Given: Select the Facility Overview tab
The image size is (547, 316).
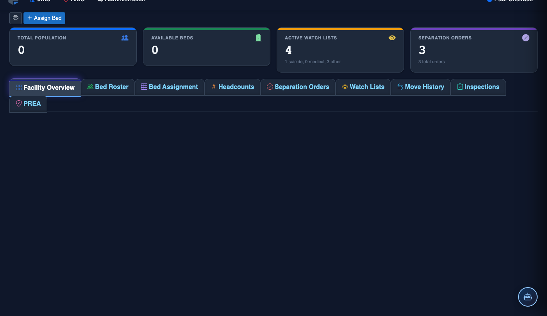Looking at the screenshot, I should pos(45,87).
